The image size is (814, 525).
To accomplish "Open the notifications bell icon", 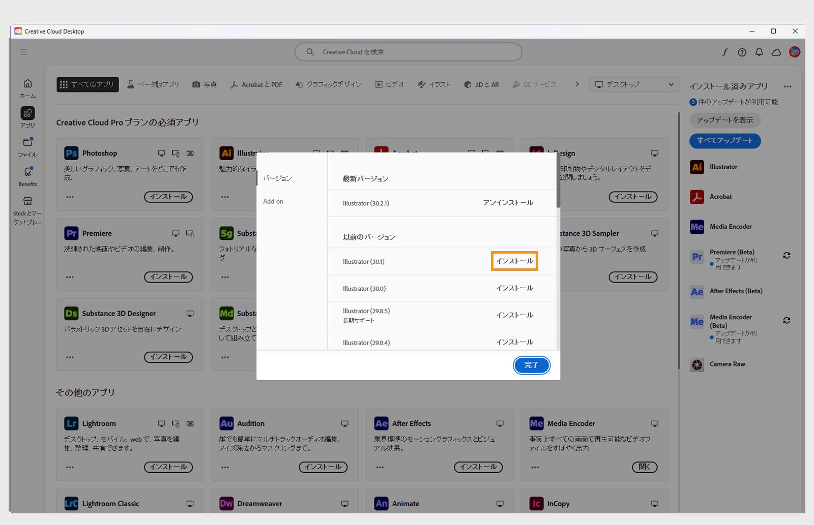I will tap(759, 52).
